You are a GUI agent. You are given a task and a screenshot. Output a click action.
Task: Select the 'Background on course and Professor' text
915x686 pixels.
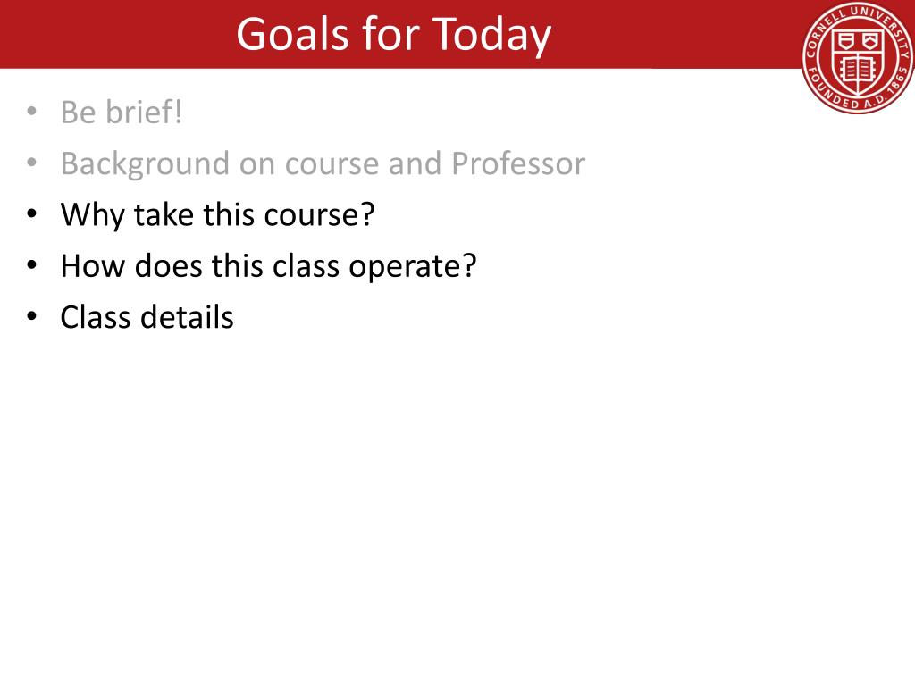(x=323, y=164)
